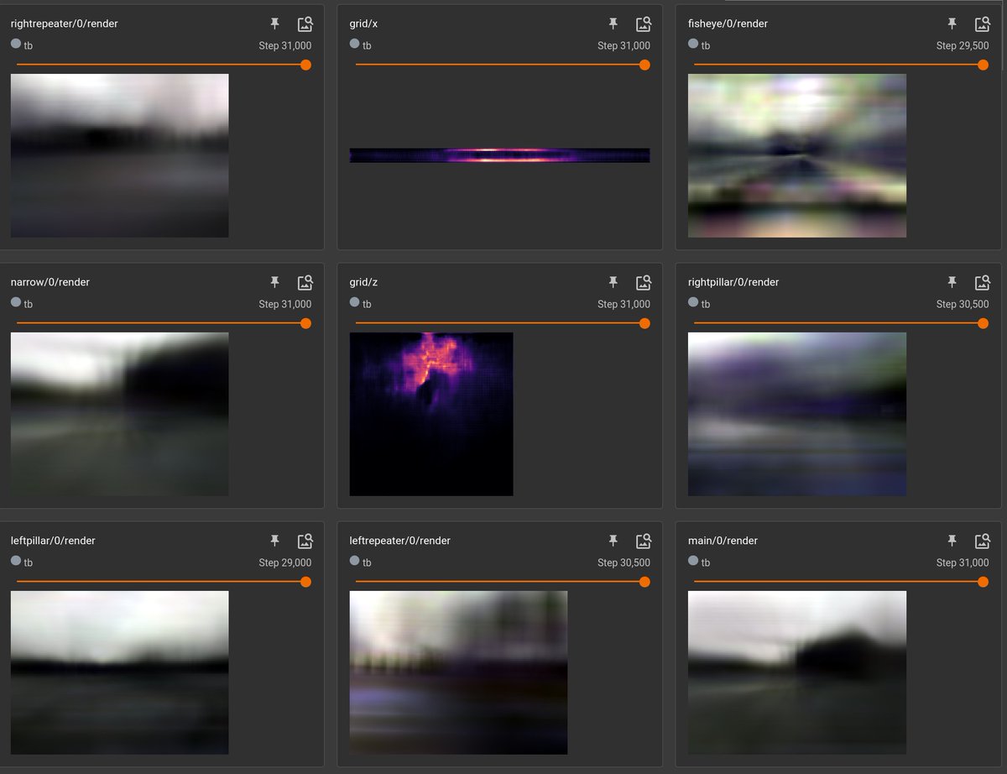Pin the narrow/0/render card
Screen dimensions: 1007x774
tap(274, 283)
